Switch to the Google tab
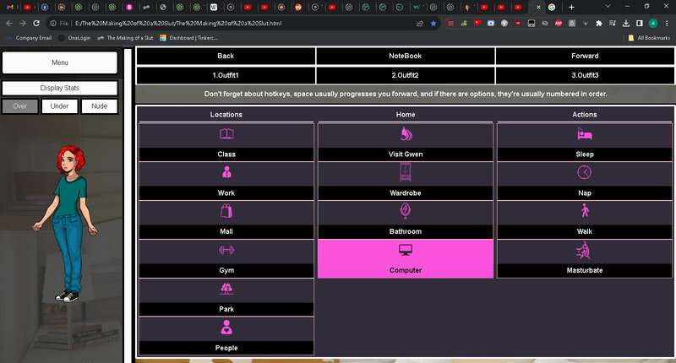 552,8
